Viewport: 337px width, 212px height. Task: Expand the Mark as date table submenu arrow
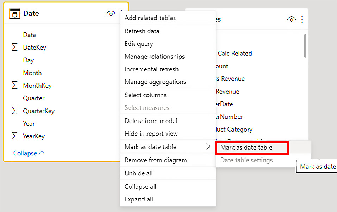[x=208, y=147]
